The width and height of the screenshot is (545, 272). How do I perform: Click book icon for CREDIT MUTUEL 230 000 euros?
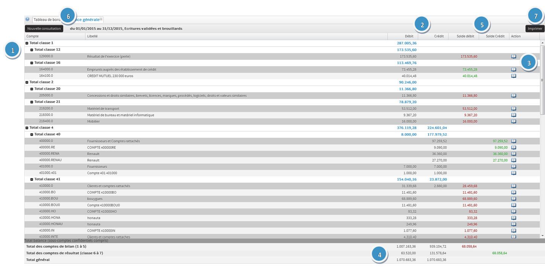coord(514,76)
